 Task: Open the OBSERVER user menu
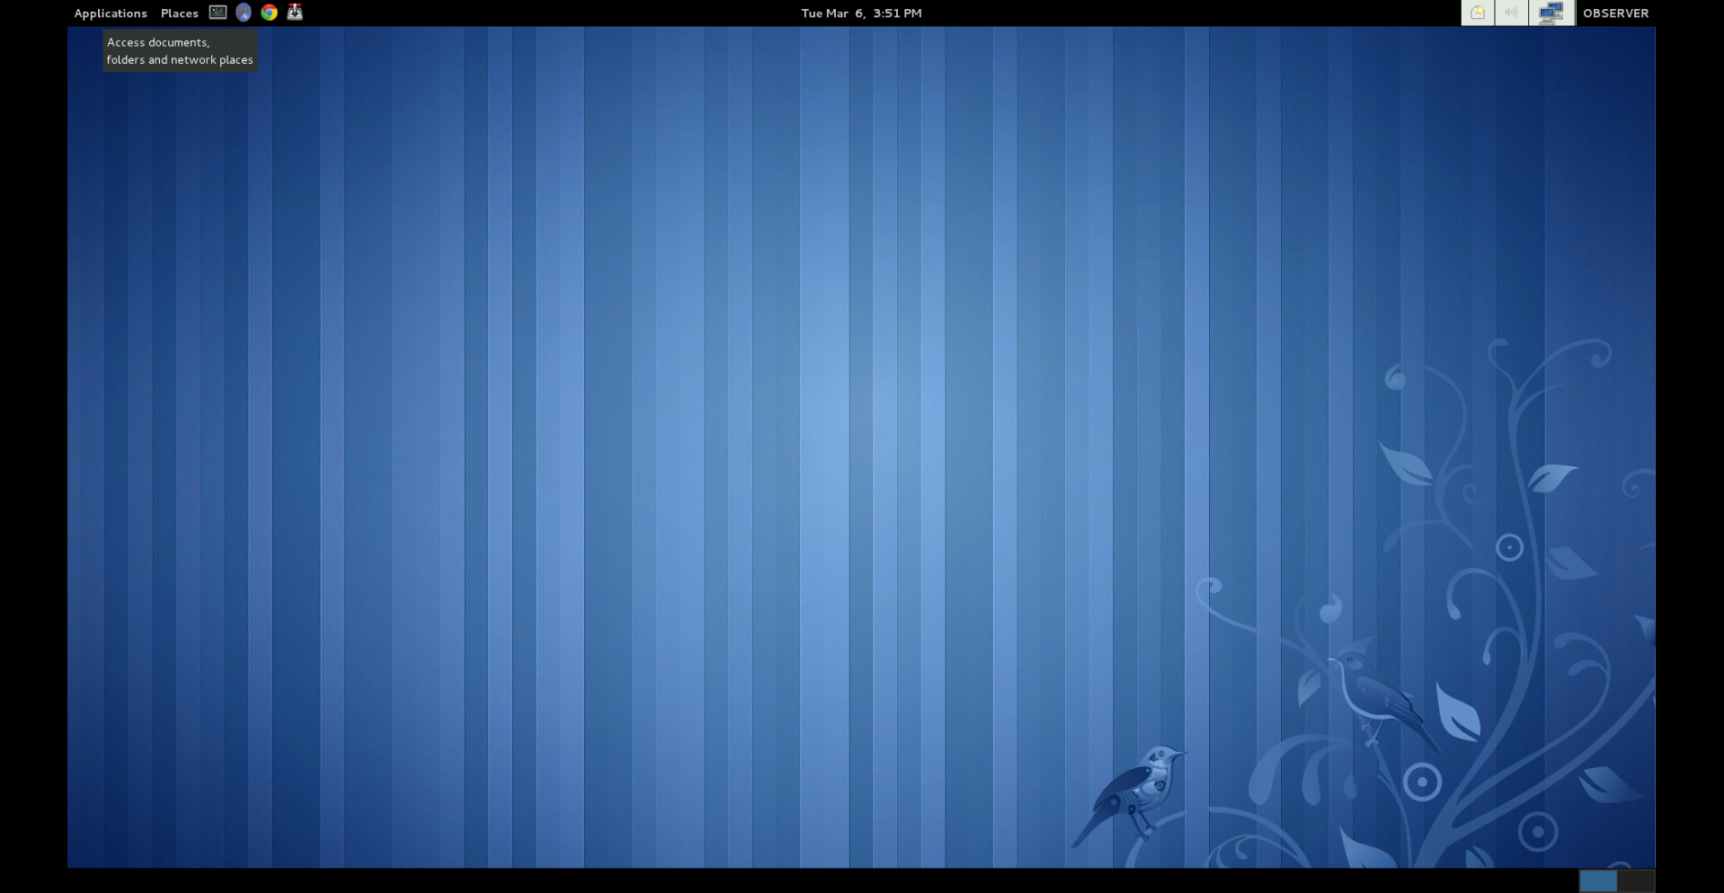pos(1615,13)
